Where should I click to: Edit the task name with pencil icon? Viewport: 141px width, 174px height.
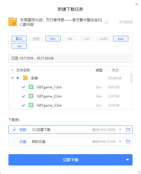107,22
